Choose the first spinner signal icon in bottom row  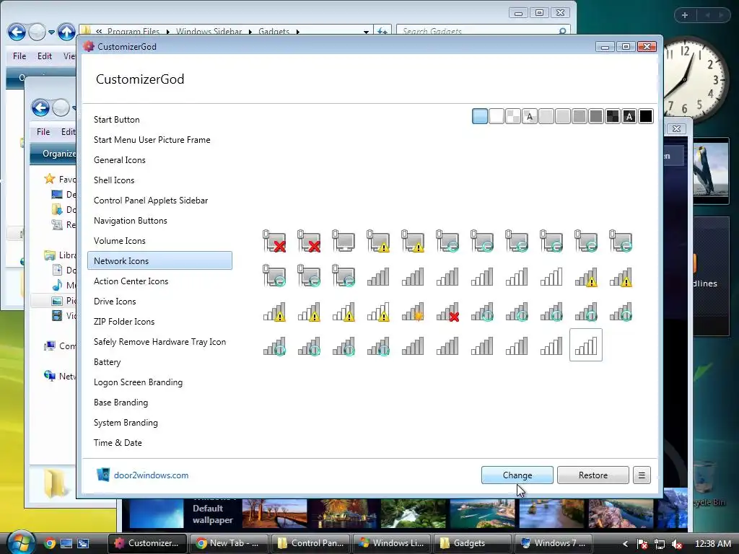pos(274,346)
